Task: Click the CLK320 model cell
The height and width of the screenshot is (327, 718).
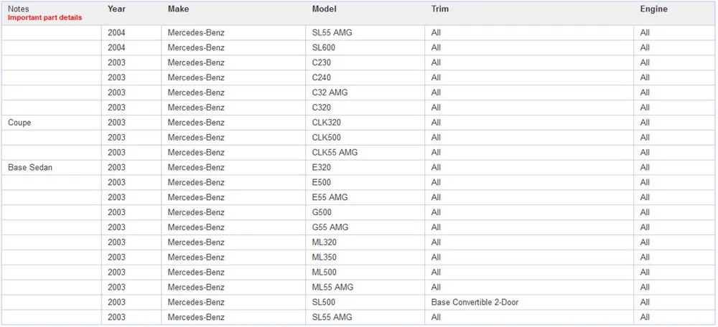Action: click(x=327, y=123)
